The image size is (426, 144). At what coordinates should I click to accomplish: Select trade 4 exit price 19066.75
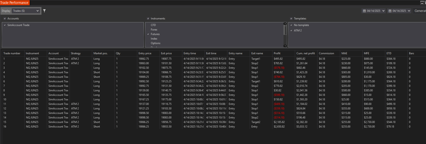point(166,73)
